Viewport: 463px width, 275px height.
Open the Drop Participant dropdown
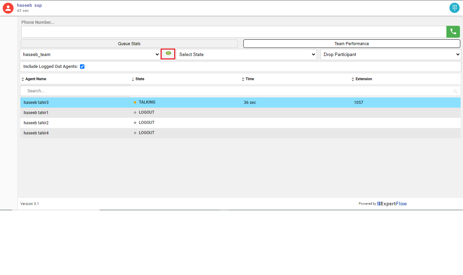[390, 54]
